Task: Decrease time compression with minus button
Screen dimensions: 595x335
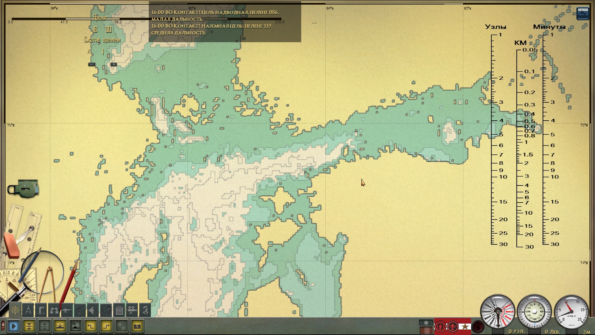Action: coord(92,65)
